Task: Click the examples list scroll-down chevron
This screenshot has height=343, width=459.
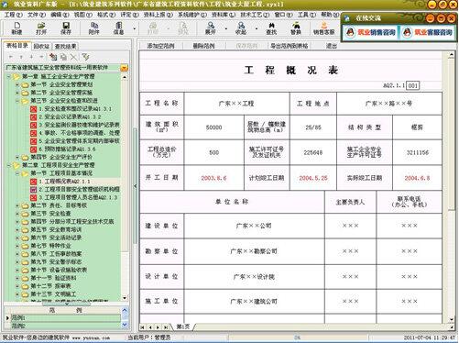Action: tap(125, 325)
